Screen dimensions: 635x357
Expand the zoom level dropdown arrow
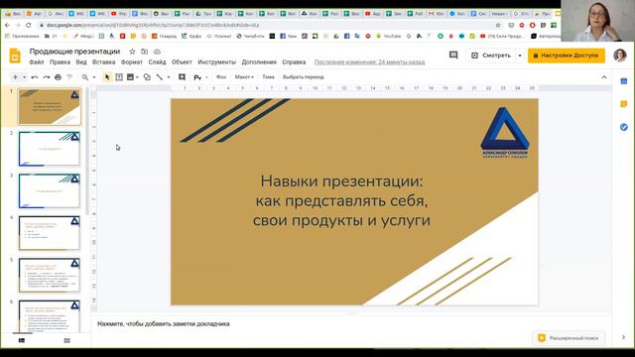(94, 77)
